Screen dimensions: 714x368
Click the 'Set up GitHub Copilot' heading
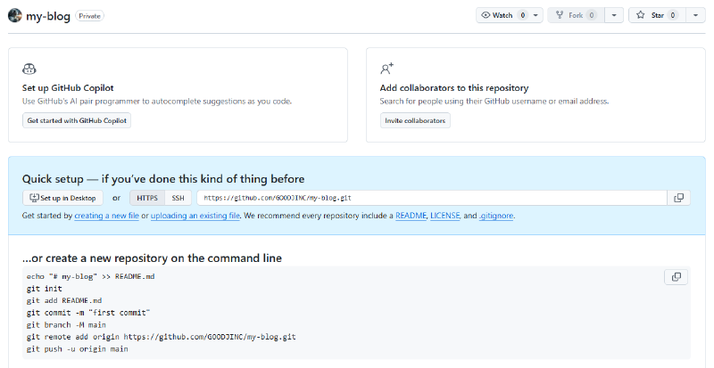tap(68, 88)
